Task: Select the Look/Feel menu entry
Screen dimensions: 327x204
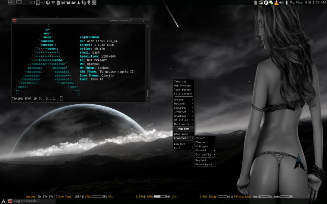Action: pyautogui.click(x=184, y=138)
